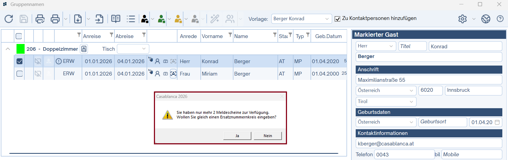Click the filter icon in the Name column
The height and width of the screenshot is (160, 508).
[275, 35]
